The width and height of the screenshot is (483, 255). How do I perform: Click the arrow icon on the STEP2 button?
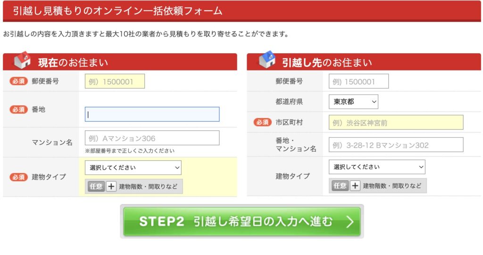(x=350, y=222)
